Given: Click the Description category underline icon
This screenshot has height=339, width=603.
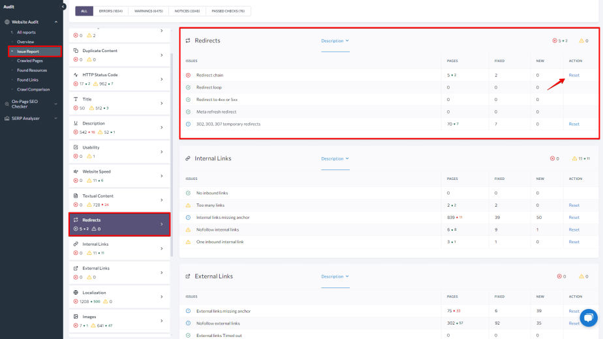Looking at the screenshot, I should 76,123.
